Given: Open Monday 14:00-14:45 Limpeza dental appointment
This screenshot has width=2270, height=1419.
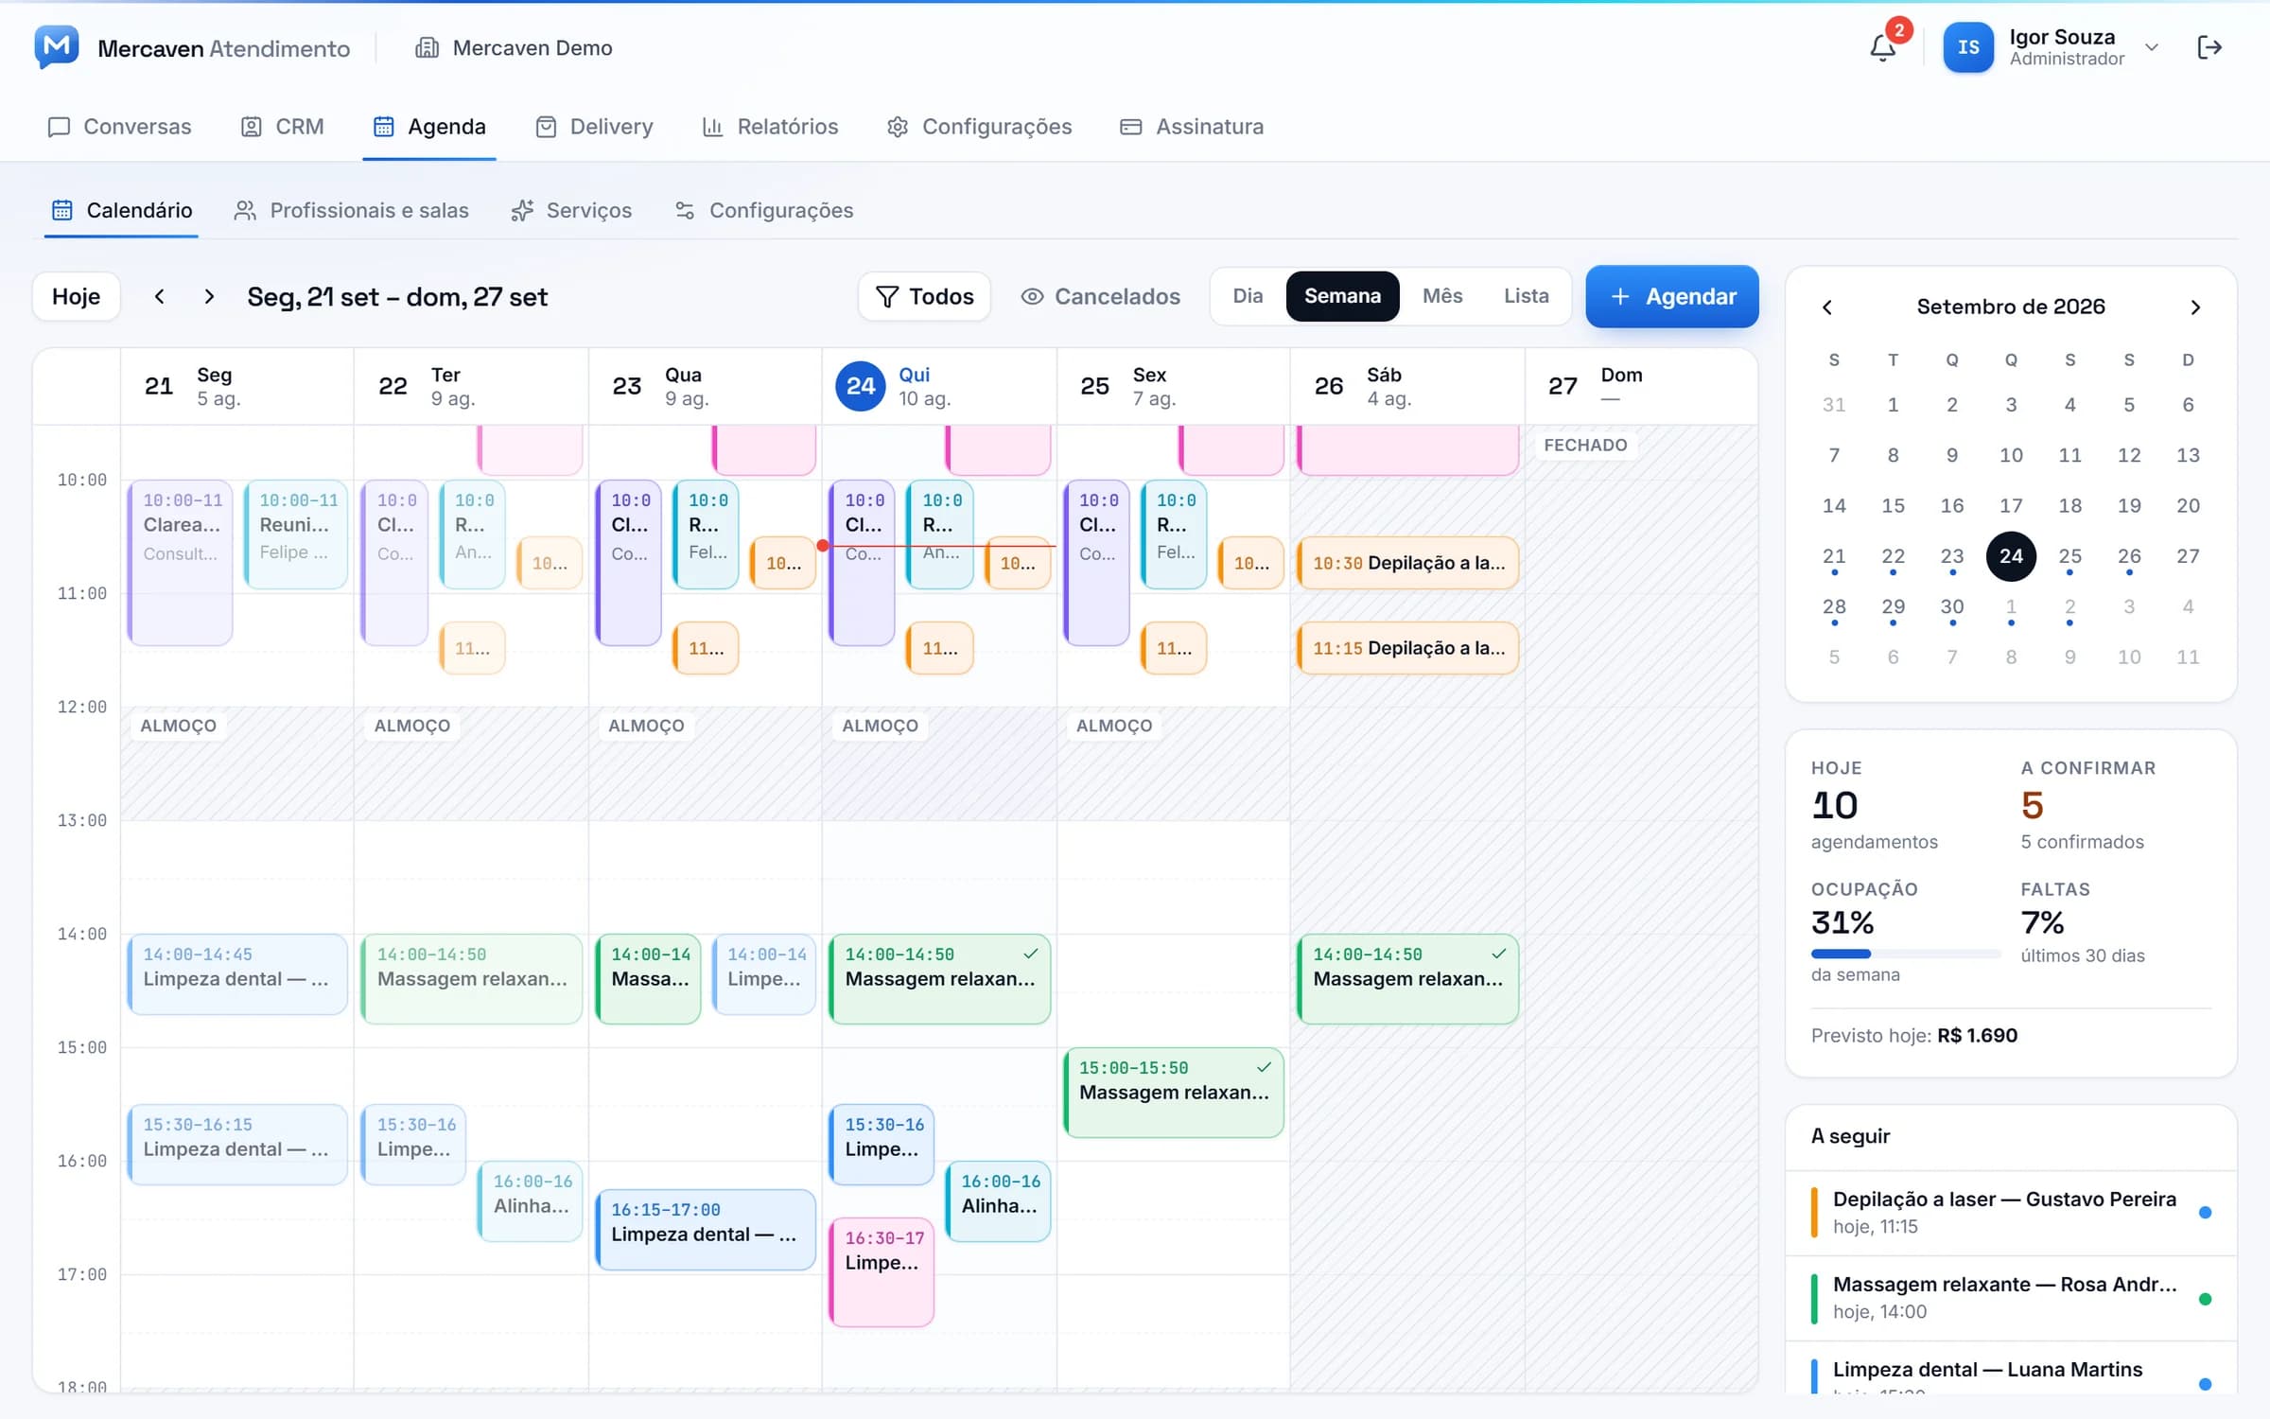Looking at the screenshot, I should [x=237, y=974].
